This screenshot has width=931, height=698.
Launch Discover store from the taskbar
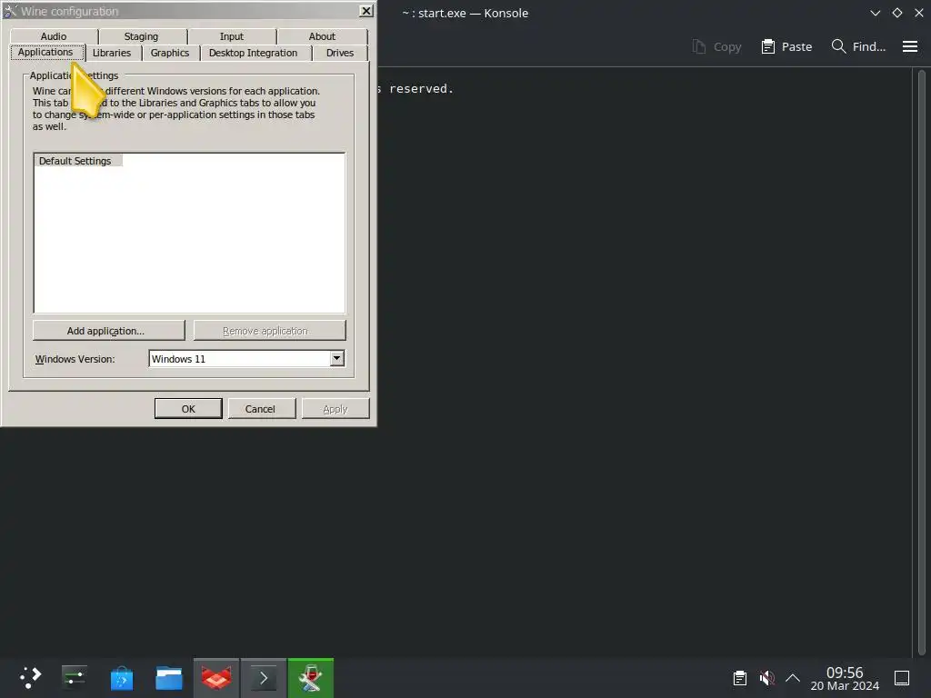(x=122, y=678)
